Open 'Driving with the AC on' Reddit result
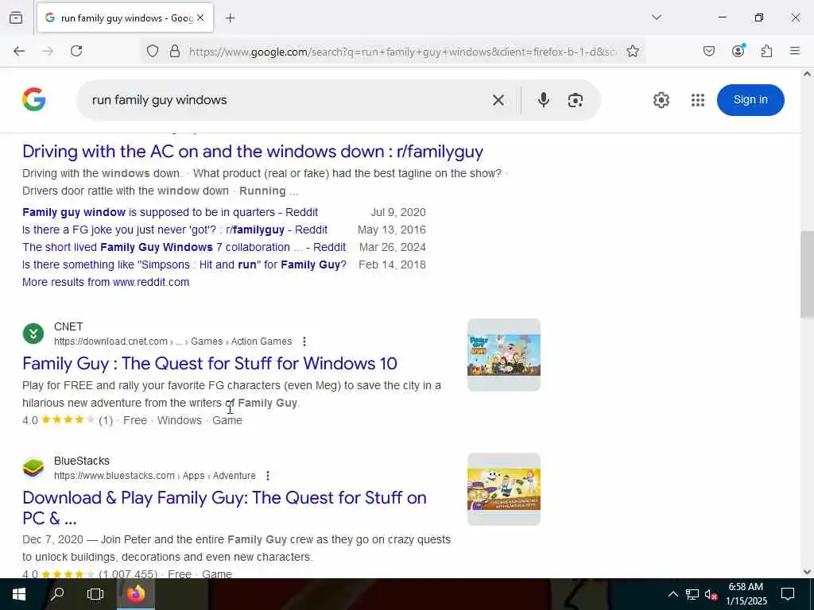The width and height of the screenshot is (814, 610). point(253,152)
